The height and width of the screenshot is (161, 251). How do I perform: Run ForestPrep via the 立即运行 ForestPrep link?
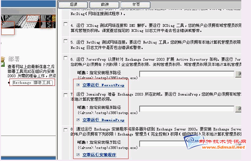pos(103,85)
